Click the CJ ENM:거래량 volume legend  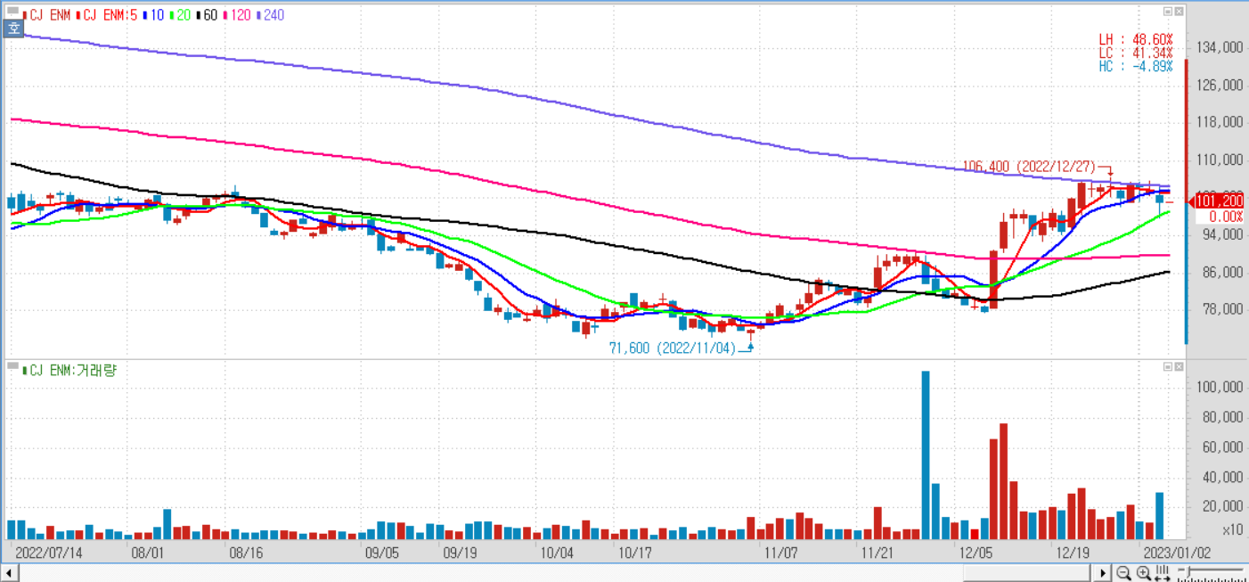click(69, 370)
